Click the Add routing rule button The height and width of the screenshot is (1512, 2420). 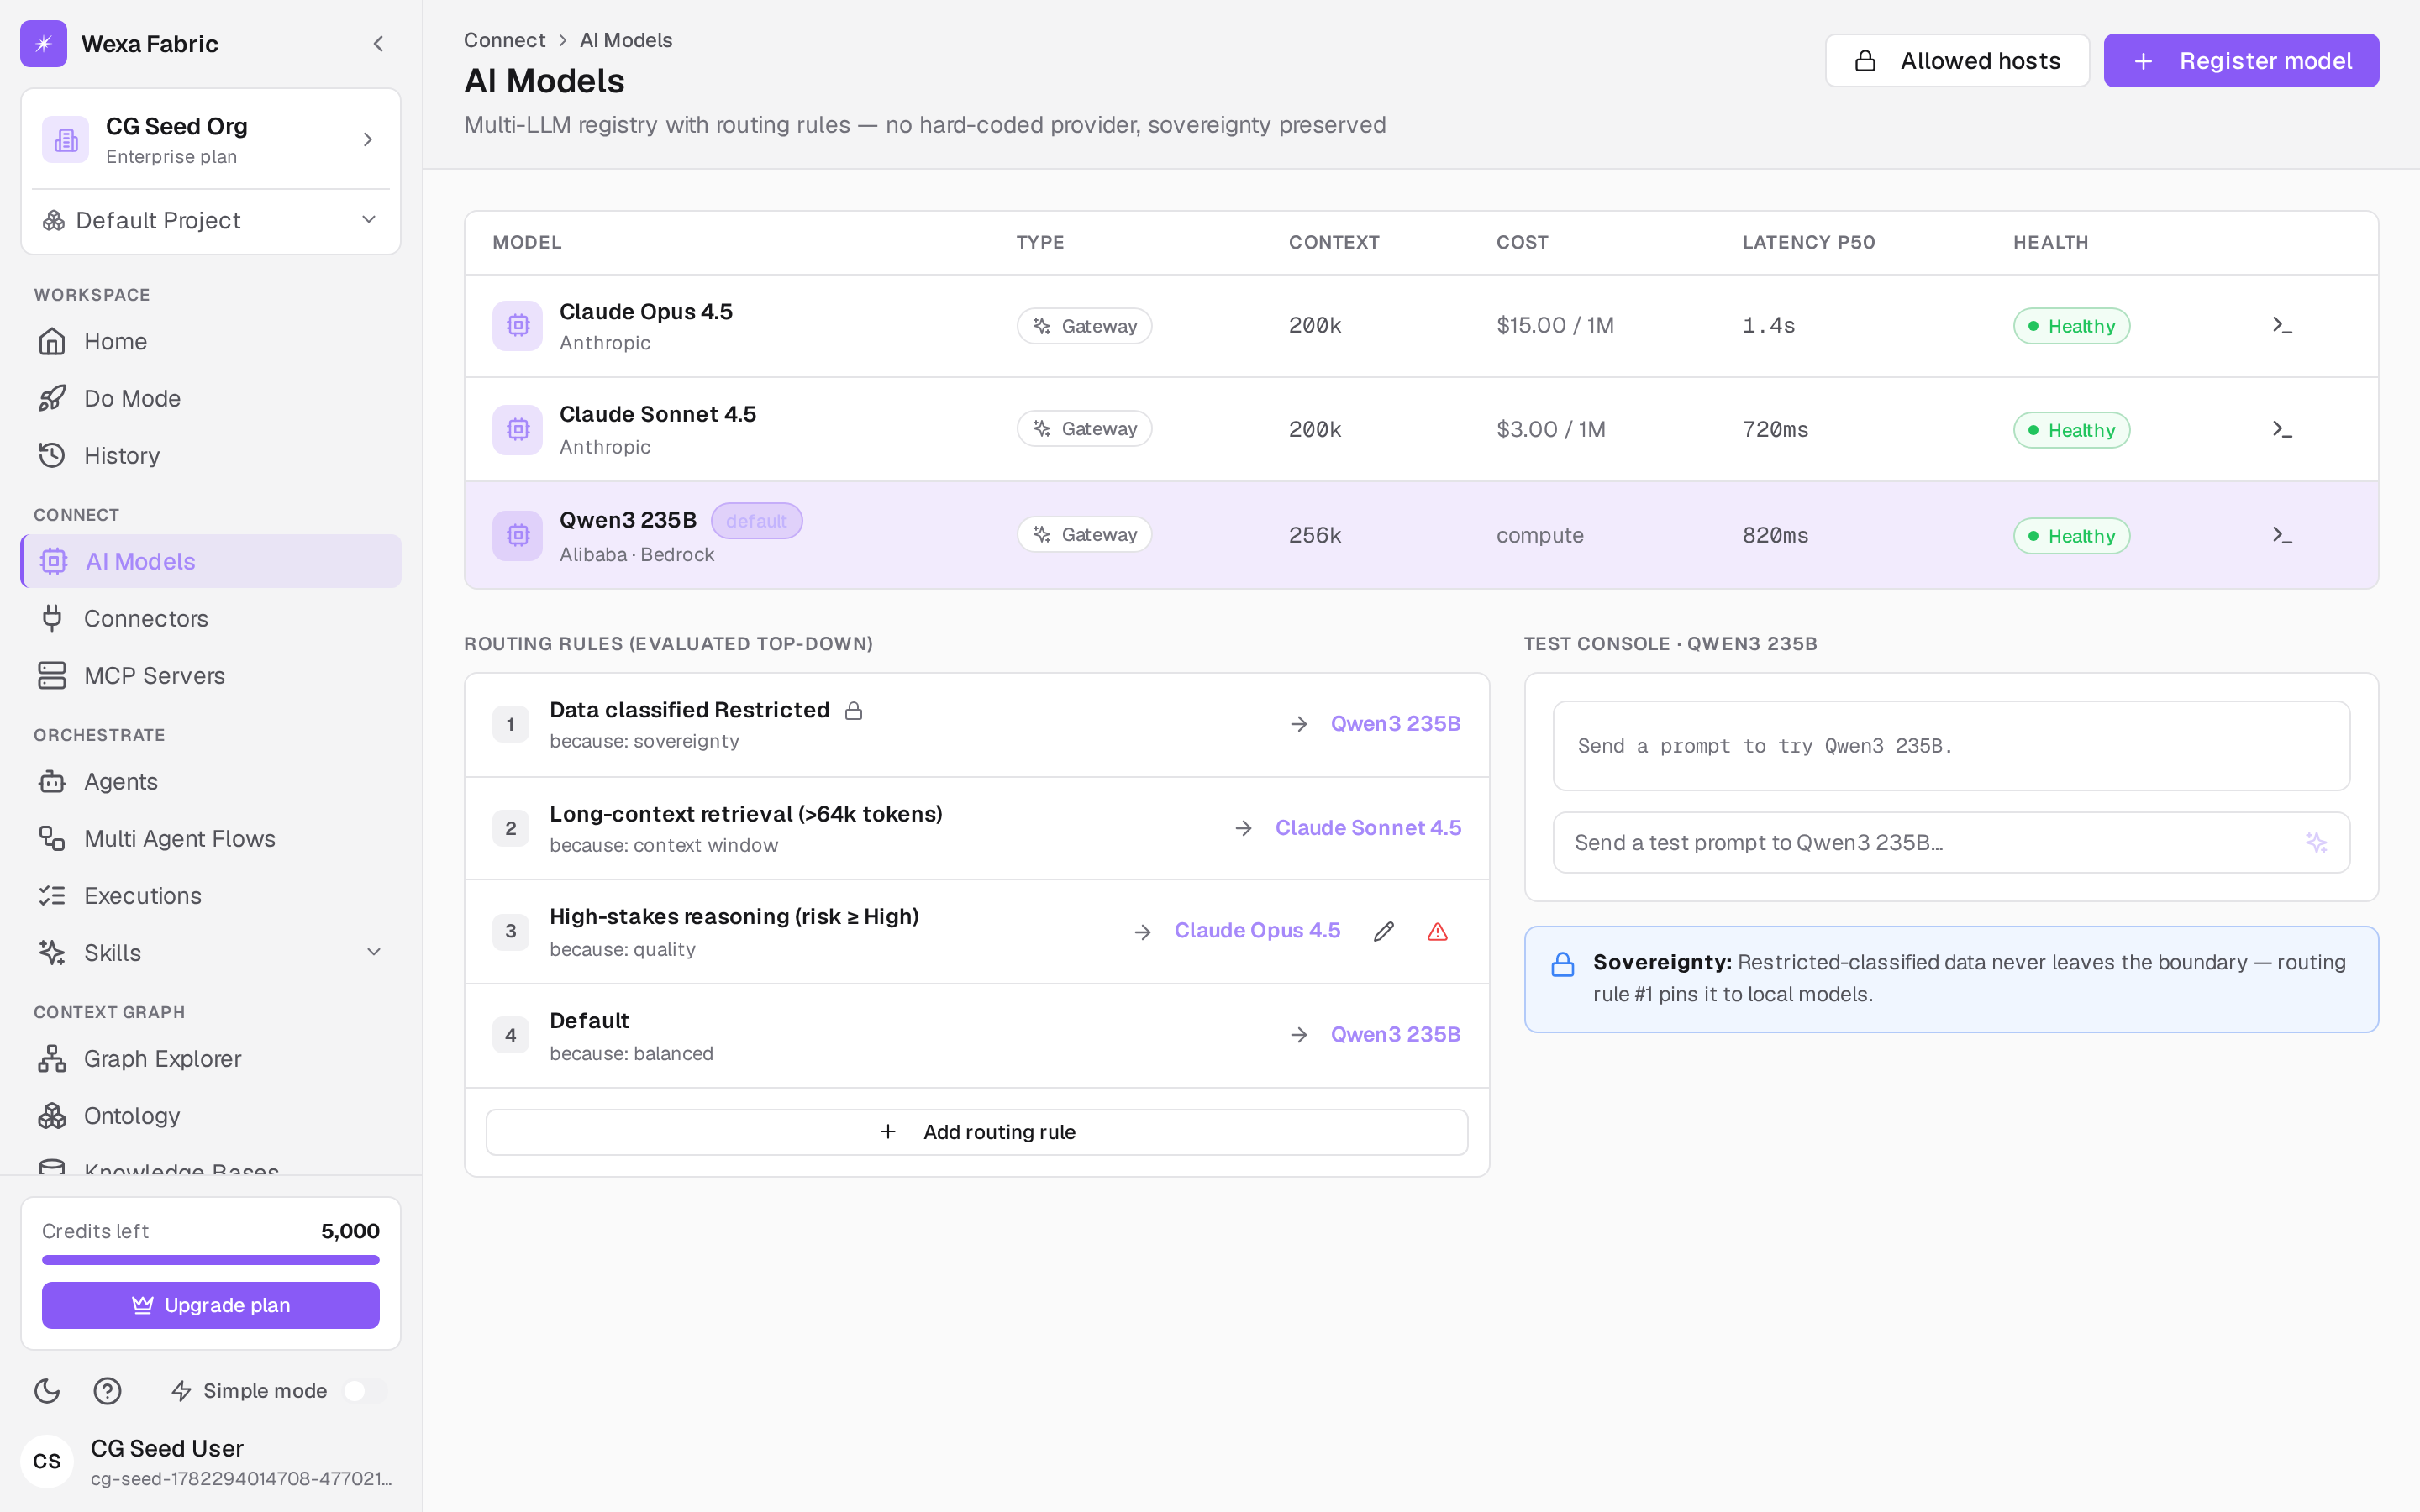click(x=977, y=1132)
